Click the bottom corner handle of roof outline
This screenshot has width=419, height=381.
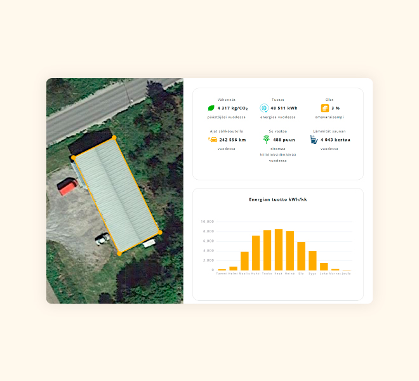pos(119,253)
